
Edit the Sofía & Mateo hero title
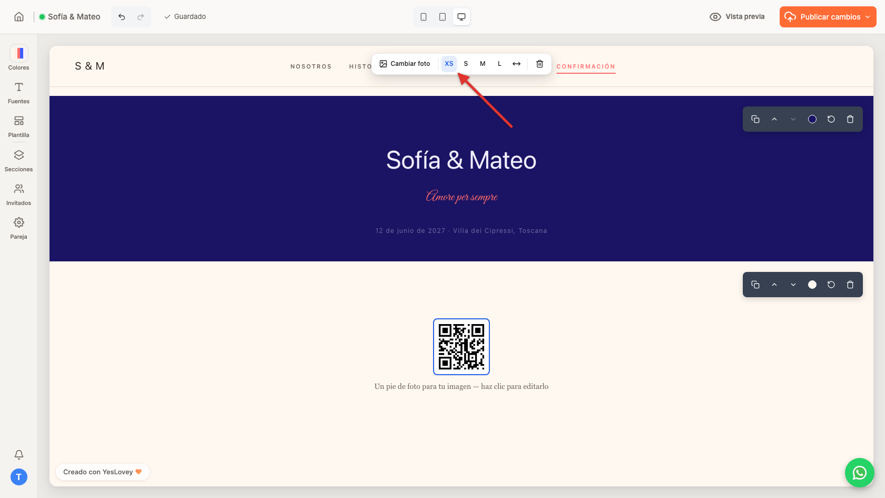(x=461, y=160)
